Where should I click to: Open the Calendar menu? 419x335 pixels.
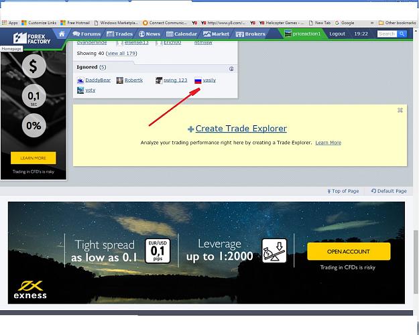pos(182,34)
